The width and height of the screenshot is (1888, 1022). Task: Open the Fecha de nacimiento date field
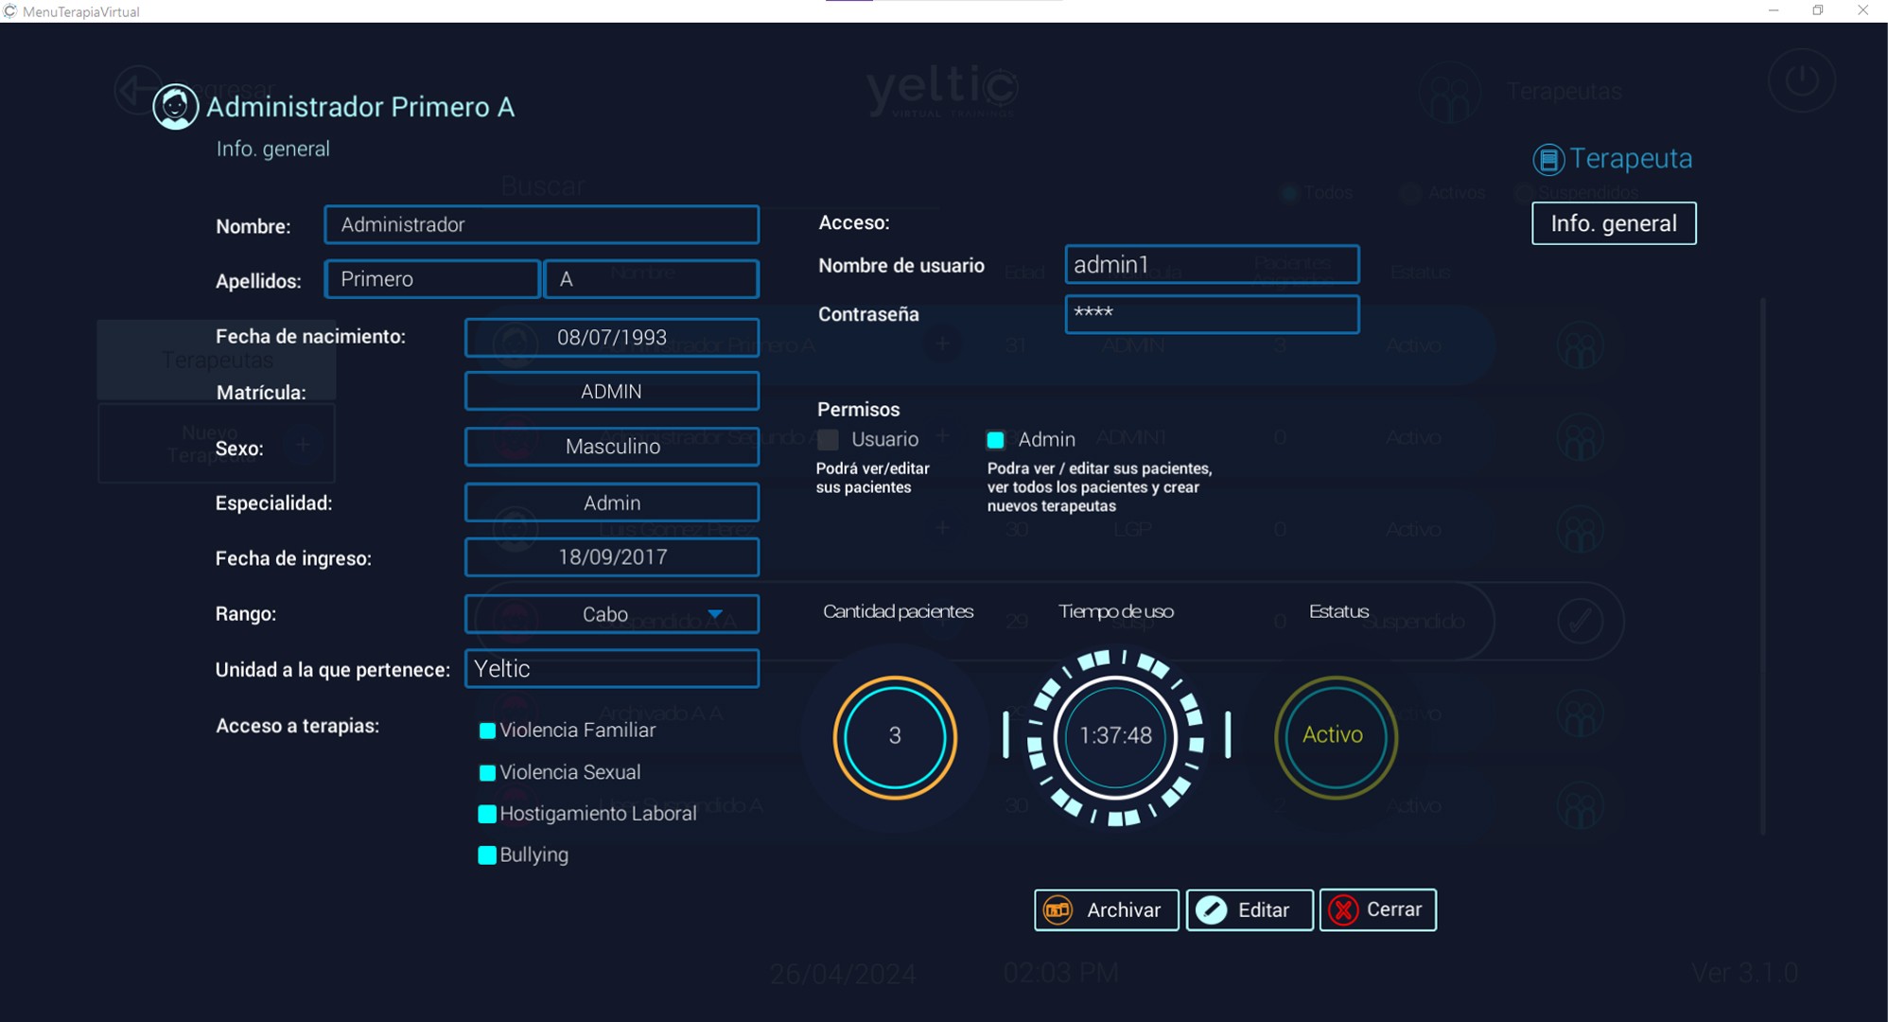(x=612, y=338)
